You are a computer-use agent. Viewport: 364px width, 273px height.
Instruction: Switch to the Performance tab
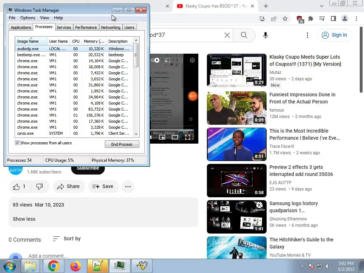pos(86,27)
